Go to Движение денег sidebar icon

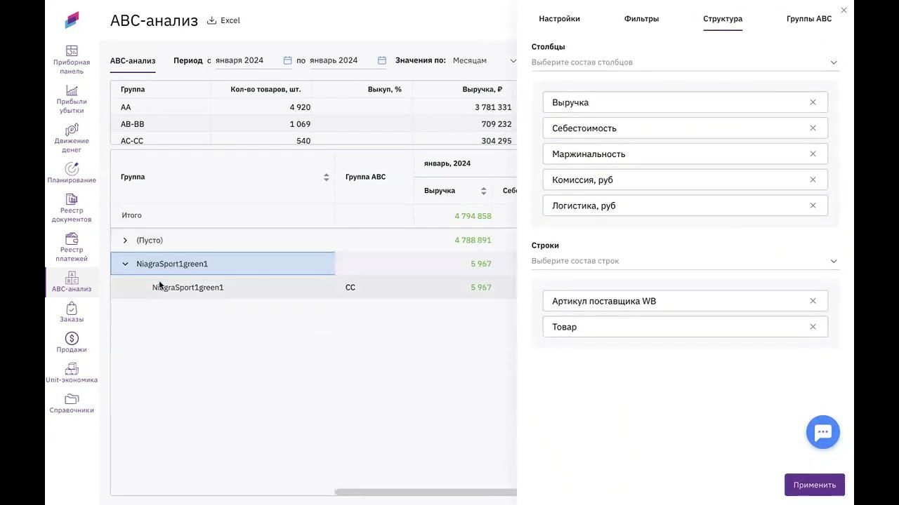tap(72, 130)
